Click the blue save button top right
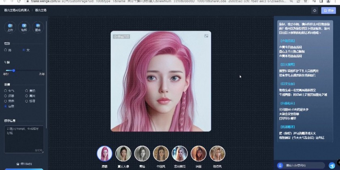Viewport: 340px width, 170px height. pos(327,10)
